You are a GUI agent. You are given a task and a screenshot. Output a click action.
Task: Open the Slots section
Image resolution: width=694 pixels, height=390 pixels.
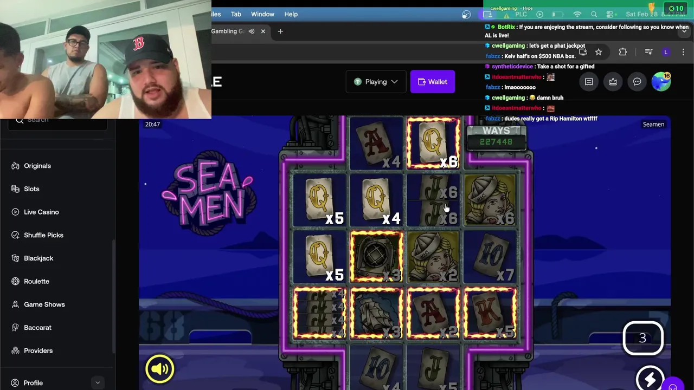click(x=31, y=189)
